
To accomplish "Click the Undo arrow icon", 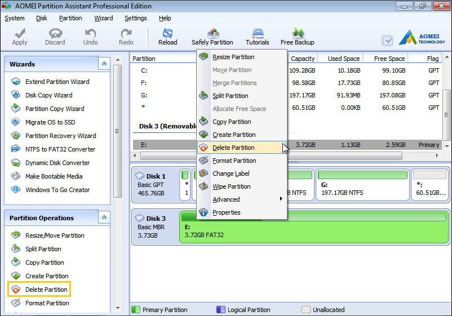I will pos(91,37).
